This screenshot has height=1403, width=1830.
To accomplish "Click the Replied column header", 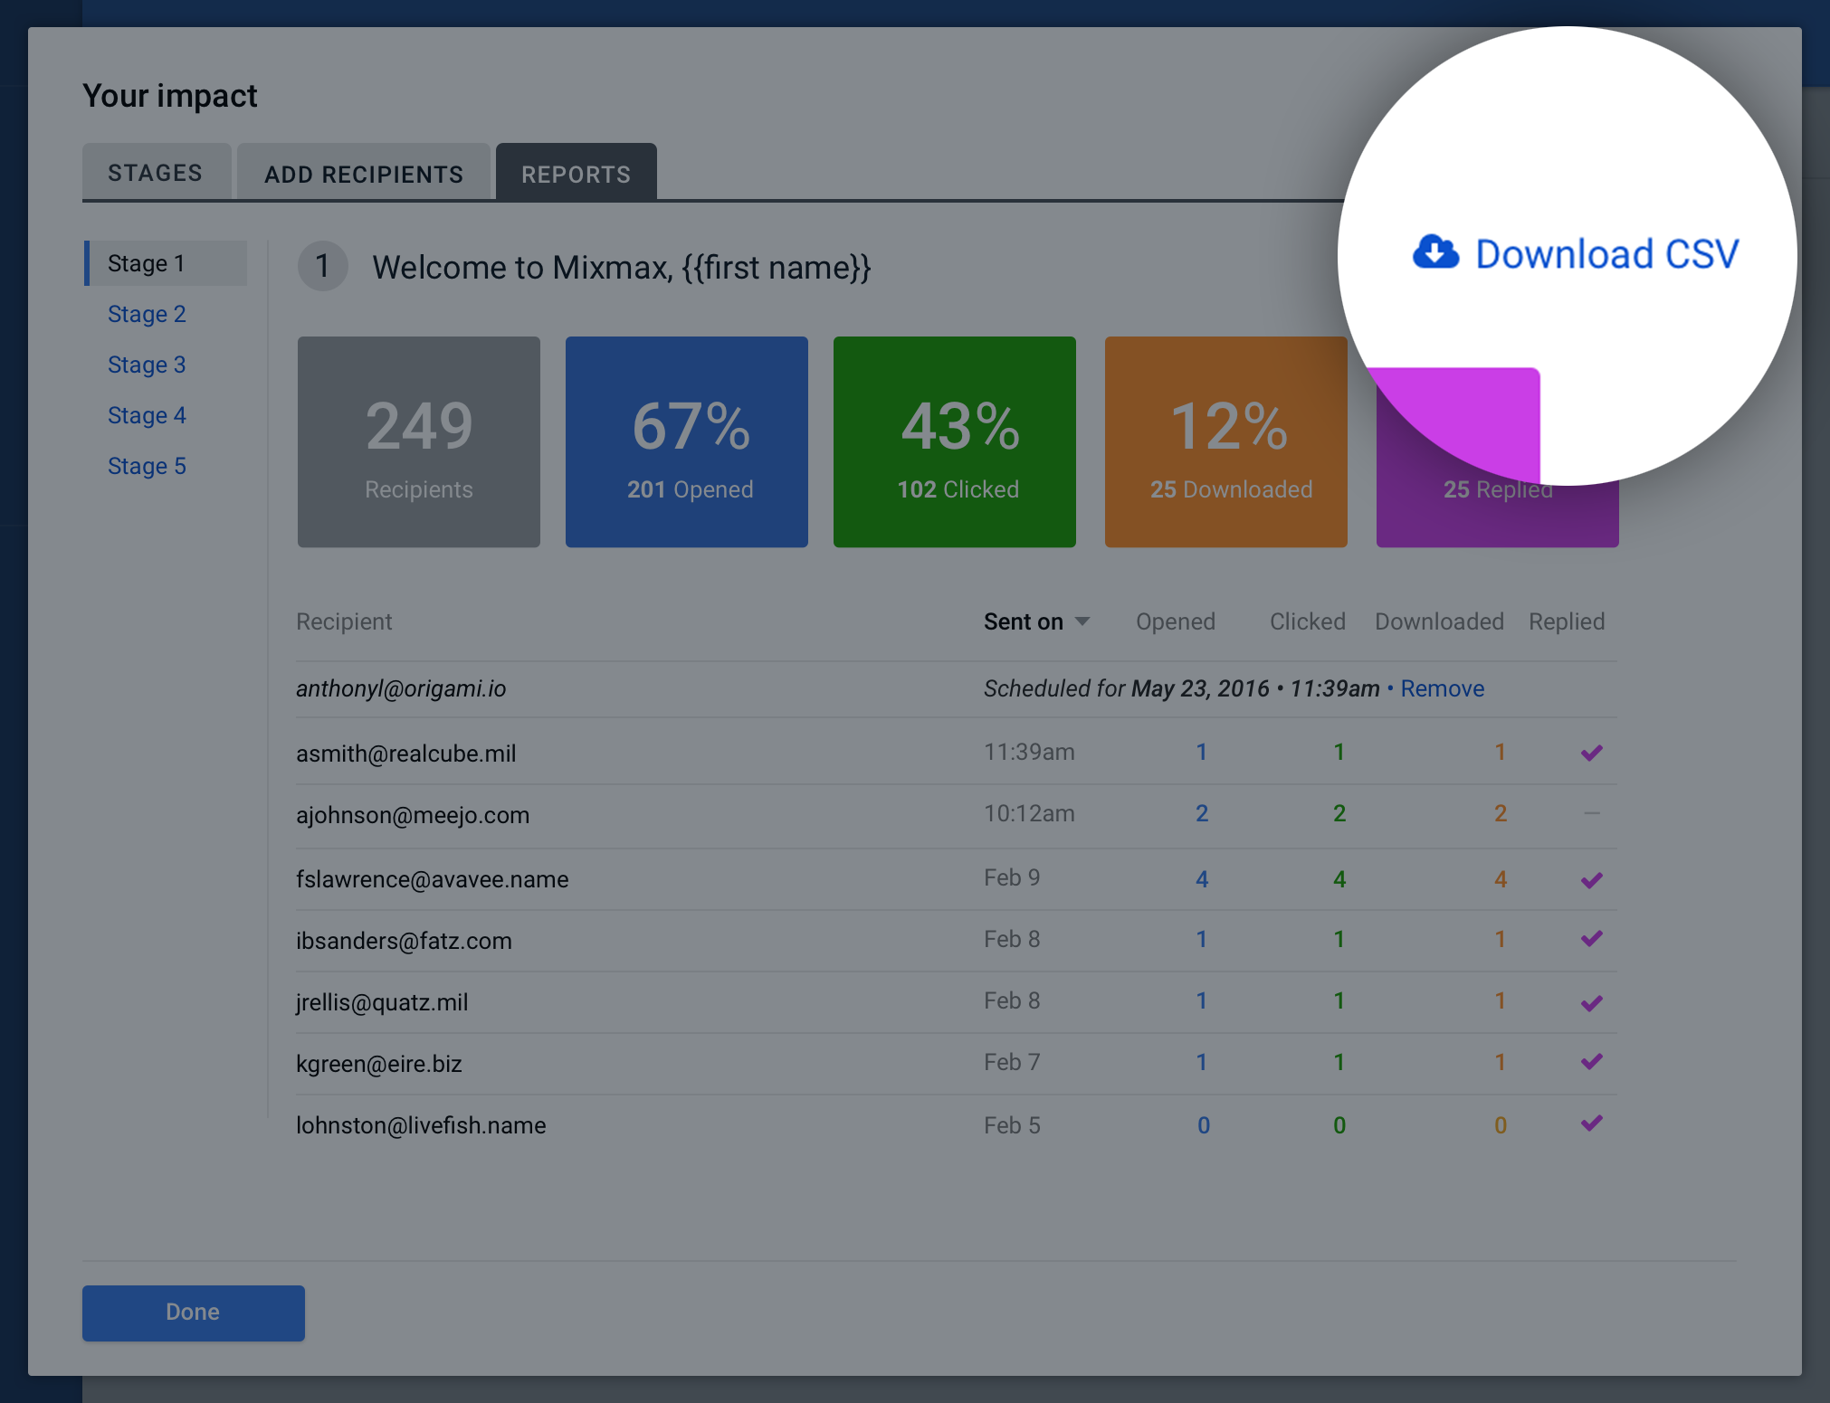I will point(1567,621).
